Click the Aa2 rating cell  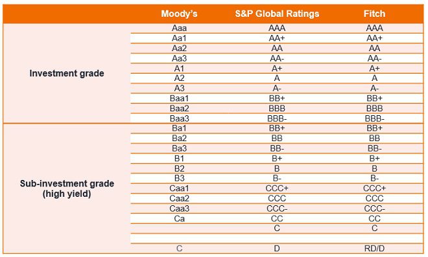(179, 49)
